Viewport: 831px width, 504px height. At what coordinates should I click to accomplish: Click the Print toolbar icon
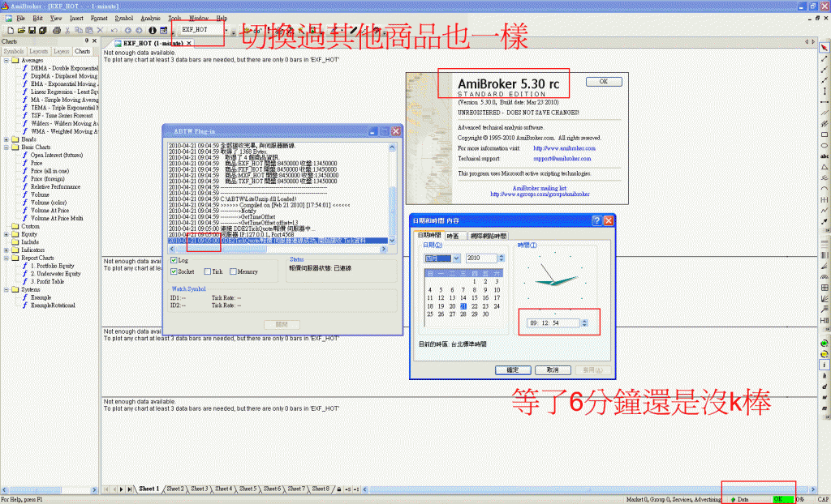point(57,30)
